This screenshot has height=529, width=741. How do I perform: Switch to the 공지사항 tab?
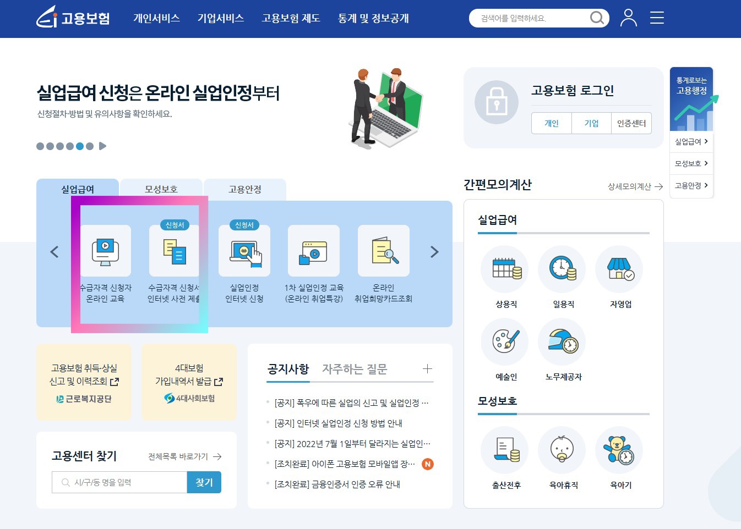288,369
